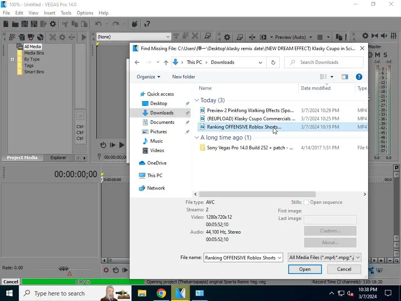Select Sony Vegas Pro 14.0 Build 252 folder

click(x=250, y=148)
